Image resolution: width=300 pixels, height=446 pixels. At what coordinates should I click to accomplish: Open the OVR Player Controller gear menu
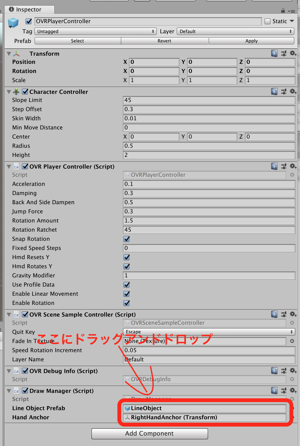(x=293, y=166)
